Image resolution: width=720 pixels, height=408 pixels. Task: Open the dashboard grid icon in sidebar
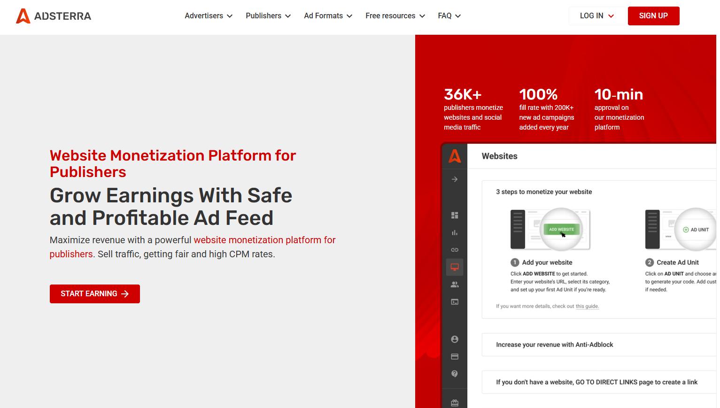455,215
